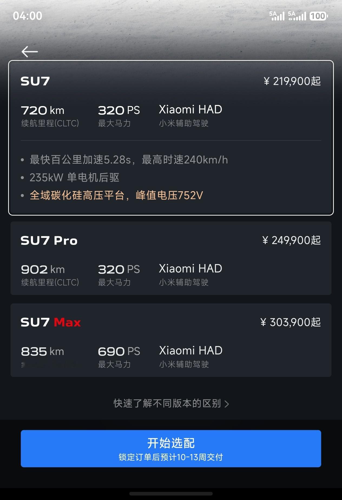The width and height of the screenshot is (342, 500).
Task: Tap the first 5A signal strength icon
Action: 277,16
